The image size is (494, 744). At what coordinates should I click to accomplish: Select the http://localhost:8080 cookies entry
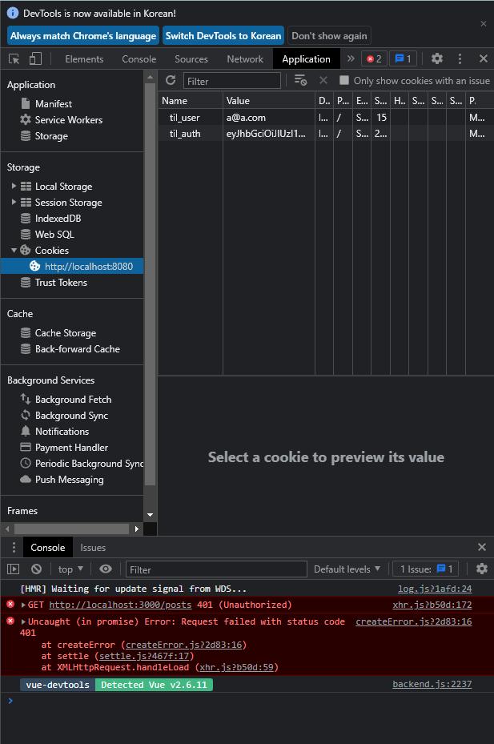pos(71,266)
